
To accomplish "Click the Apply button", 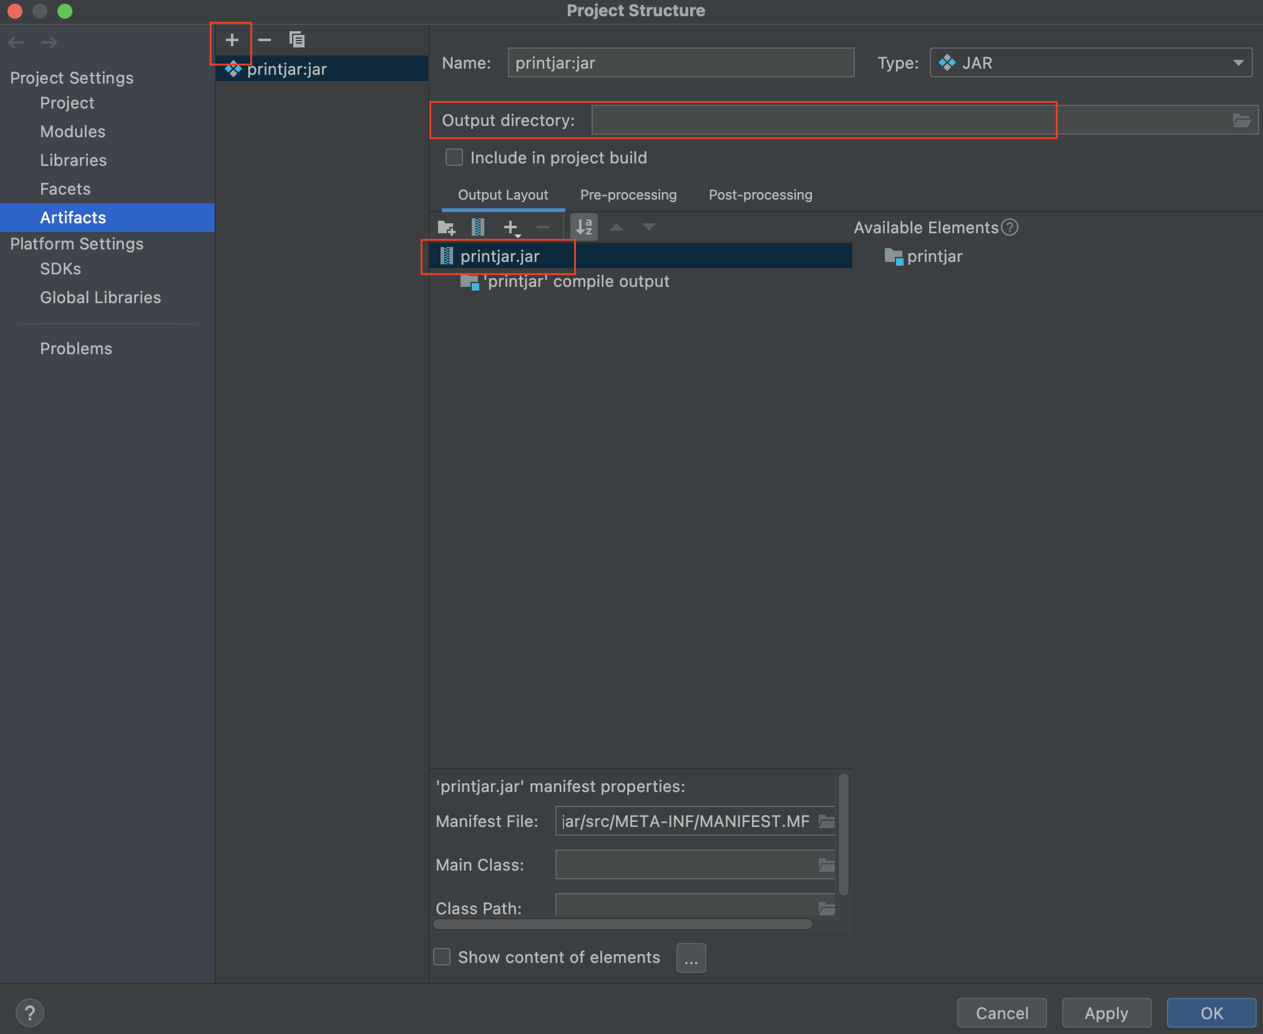I will [1106, 1013].
